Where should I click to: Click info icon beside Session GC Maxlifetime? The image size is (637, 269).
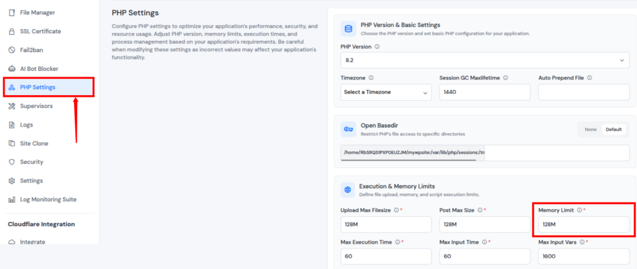[506, 78]
